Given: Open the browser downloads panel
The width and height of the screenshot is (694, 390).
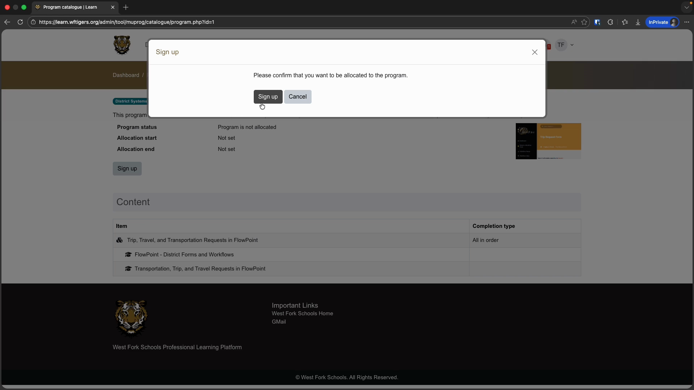Looking at the screenshot, I should 638,22.
